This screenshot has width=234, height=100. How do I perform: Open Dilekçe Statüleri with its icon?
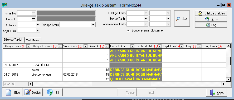pyautogui.click(x=211, y=13)
